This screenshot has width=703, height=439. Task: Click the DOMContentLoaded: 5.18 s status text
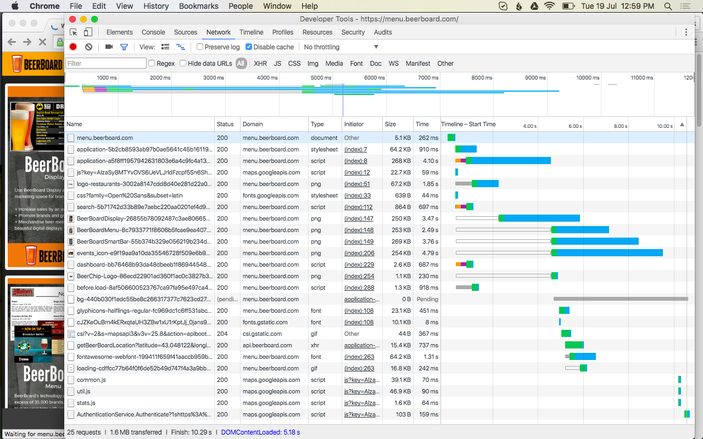click(x=260, y=432)
